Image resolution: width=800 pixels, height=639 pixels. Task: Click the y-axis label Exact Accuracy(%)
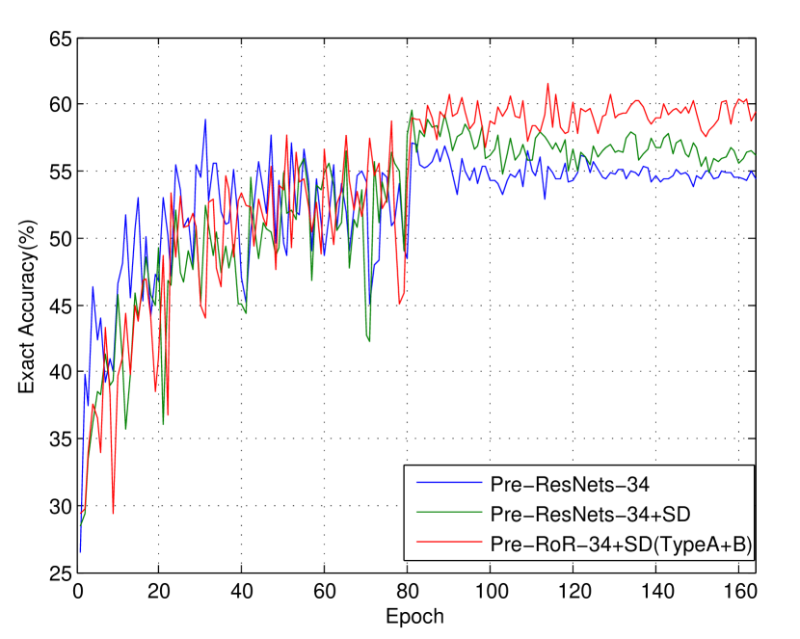pos(27,306)
